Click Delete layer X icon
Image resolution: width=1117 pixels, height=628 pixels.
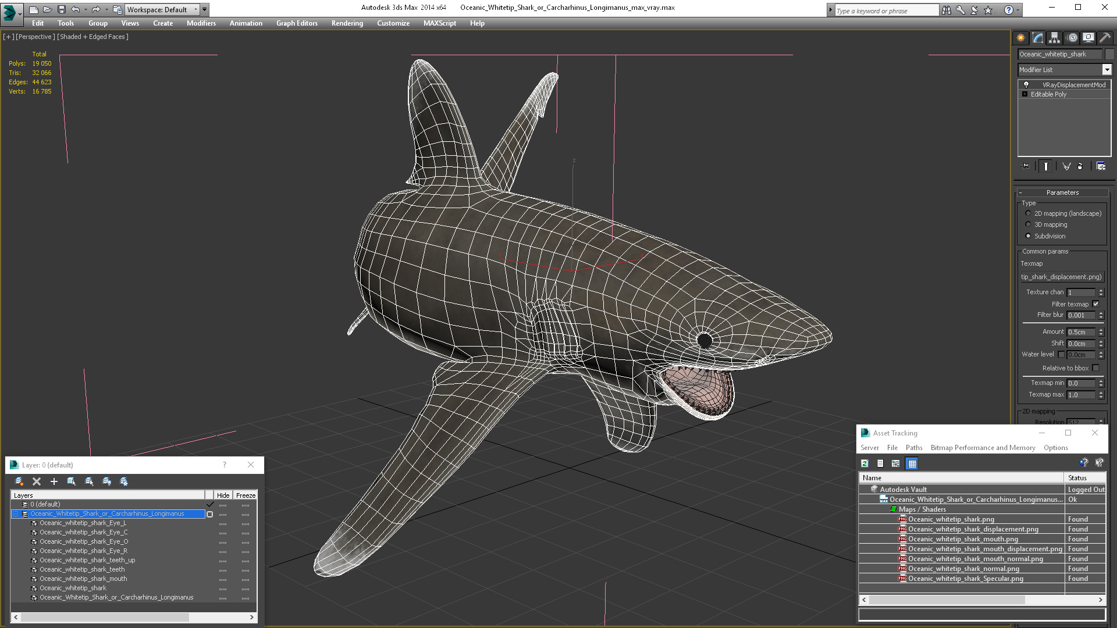37,481
